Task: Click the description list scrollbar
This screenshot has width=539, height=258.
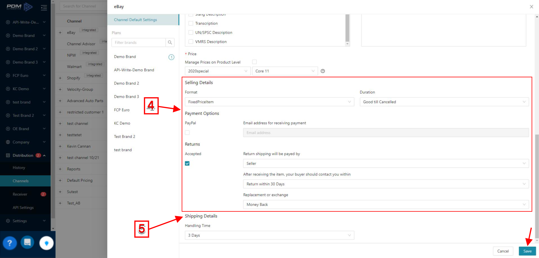Action: pos(347,28)
